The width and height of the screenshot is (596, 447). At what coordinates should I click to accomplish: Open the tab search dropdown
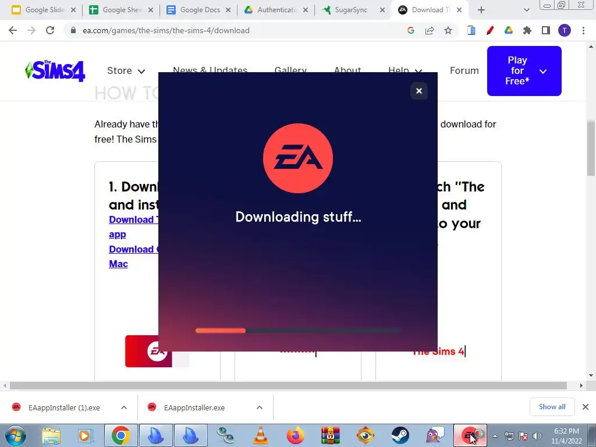526,10
